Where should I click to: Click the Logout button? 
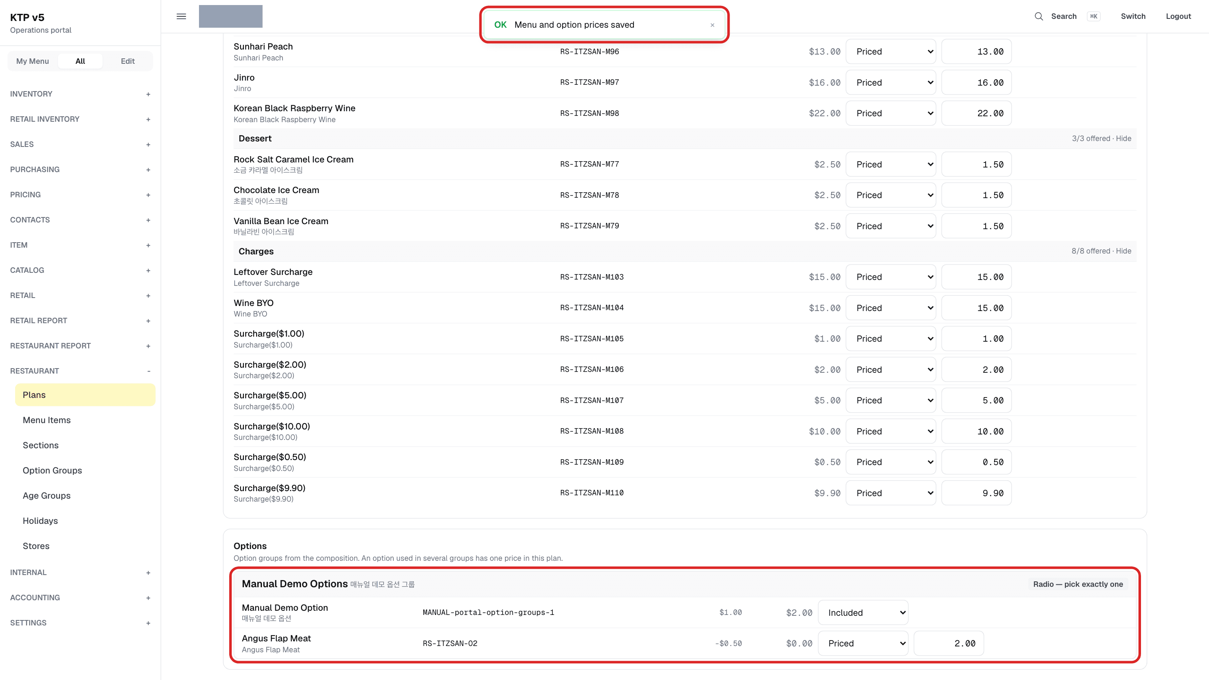click(1178, 16)
